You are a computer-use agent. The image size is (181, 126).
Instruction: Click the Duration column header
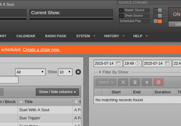(x=164, y=92)
